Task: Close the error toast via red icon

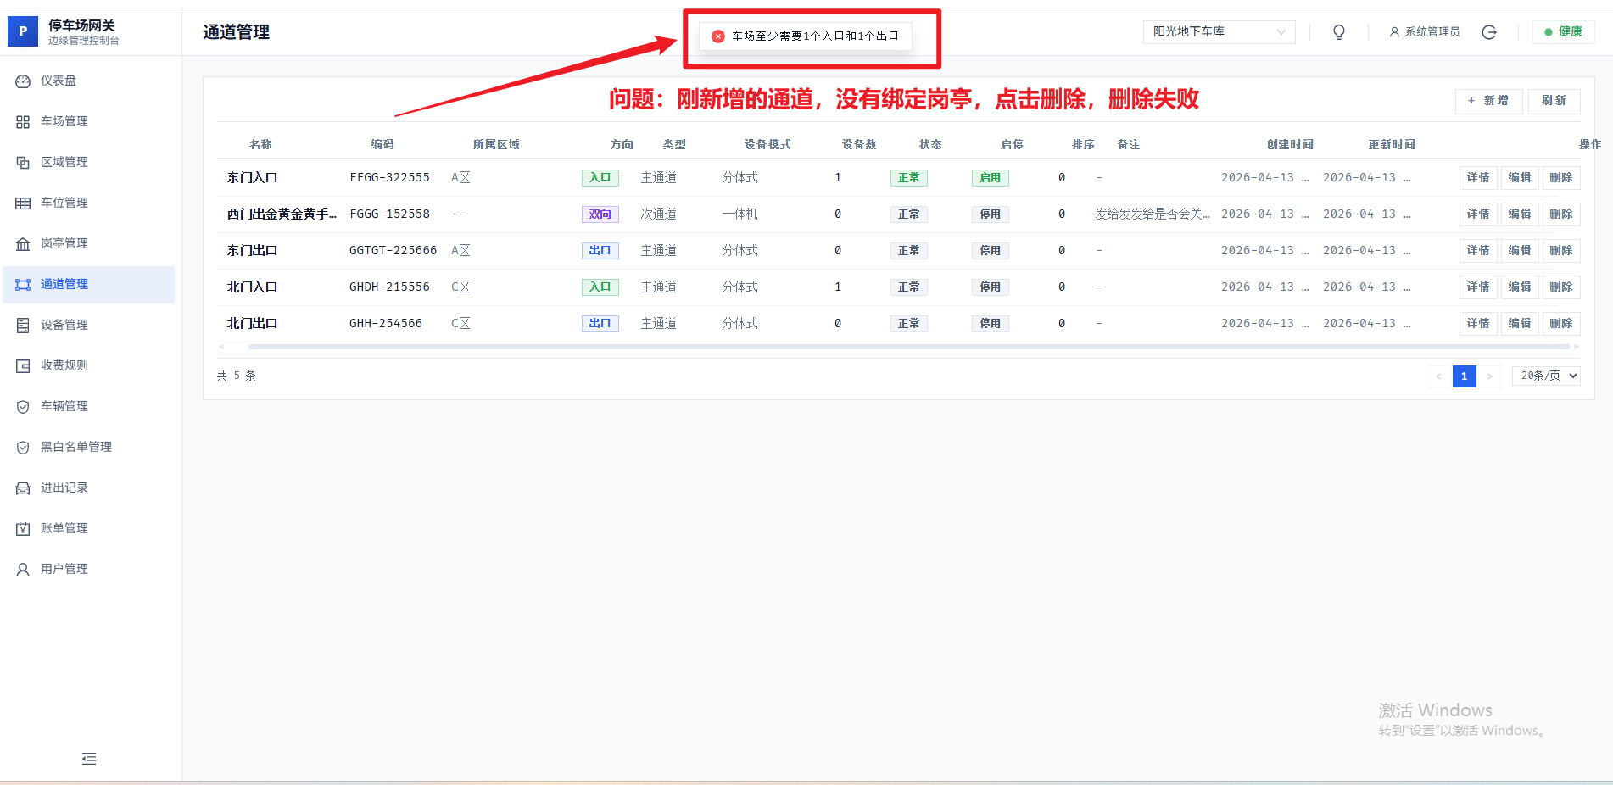Action: pyautogui.click(x=718, y=36)
